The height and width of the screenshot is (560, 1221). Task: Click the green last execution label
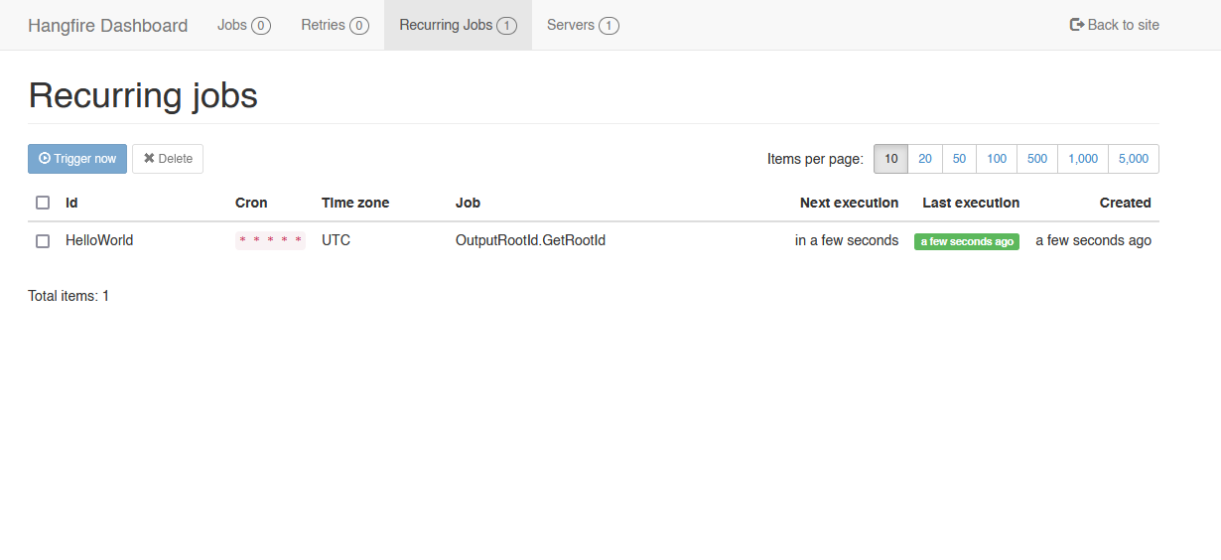pos(967,241)
